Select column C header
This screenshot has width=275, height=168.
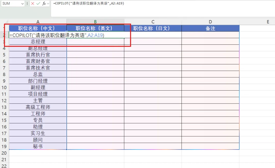tap(153, 22)
